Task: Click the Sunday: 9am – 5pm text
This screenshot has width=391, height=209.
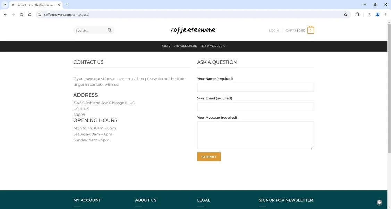Action: pos(91,140)
